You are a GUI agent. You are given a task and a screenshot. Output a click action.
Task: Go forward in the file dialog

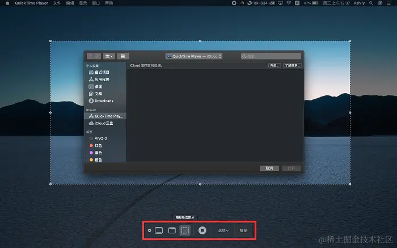(x=98, y=56)
